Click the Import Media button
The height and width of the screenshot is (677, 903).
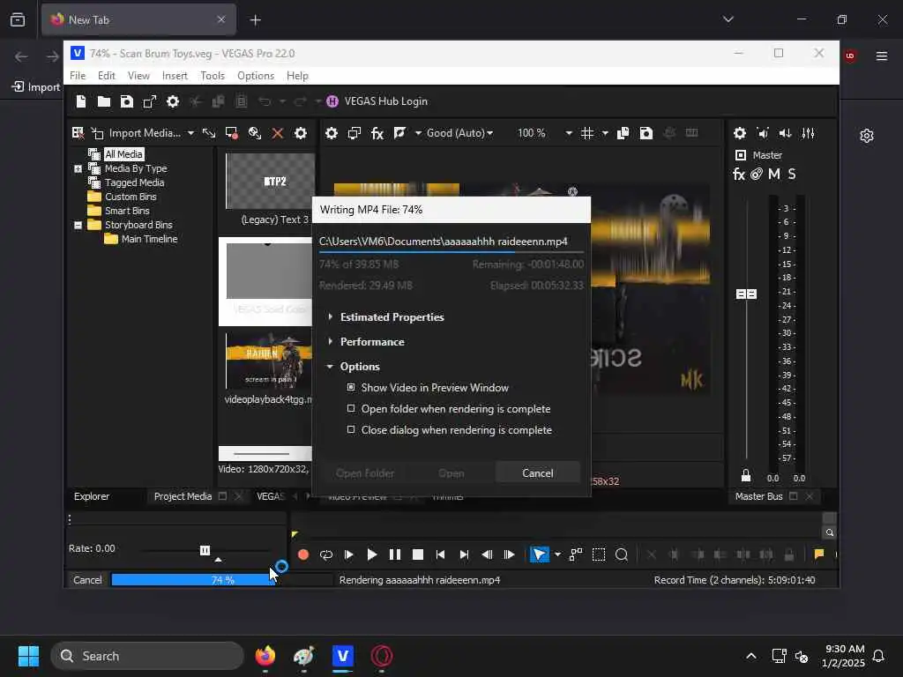136,133
